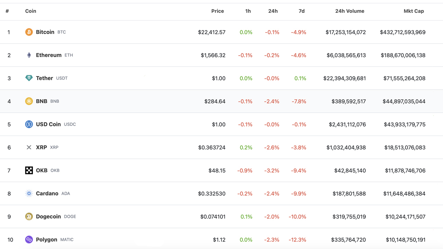This screenshot has height=249, width=443.
Task: Click the USDC ticker symbol
Action: [70, 124]
